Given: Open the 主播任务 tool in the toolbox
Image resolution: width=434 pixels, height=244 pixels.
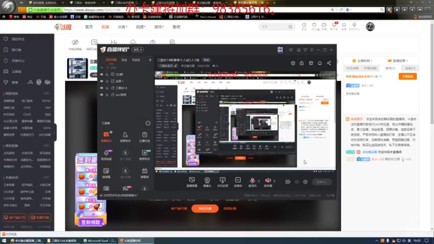Looking at the screenshot, I should (x=144, y=137).
